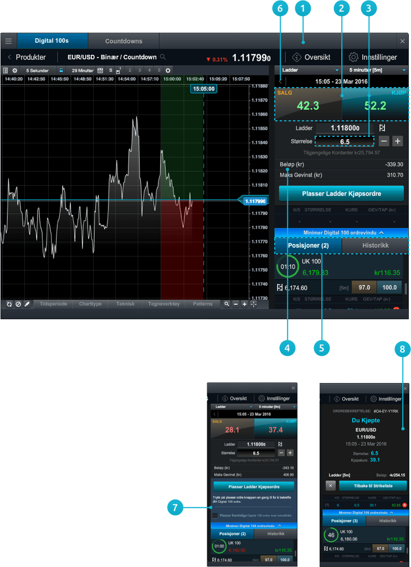The height and width of the screenshot is (567, 411).
Task: Open the Tidsperiode menu
Action: 54,304
